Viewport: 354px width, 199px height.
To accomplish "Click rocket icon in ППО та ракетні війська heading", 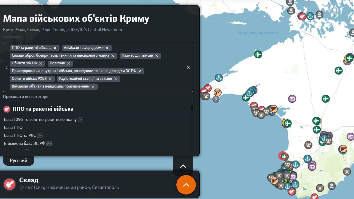I will point(7,109).
